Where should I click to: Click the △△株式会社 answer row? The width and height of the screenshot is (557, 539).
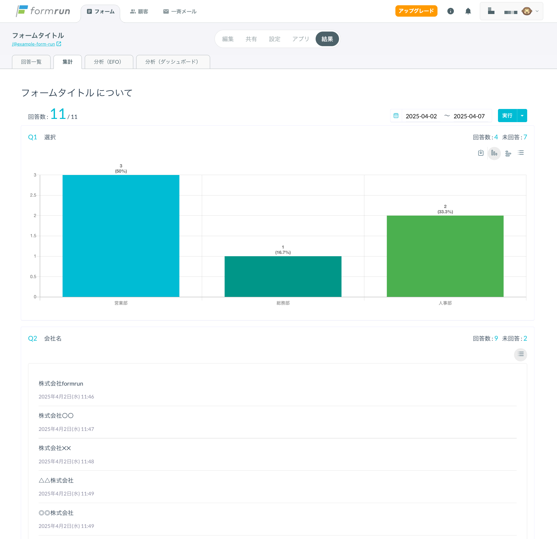pyautogui.click(x=278, y=487)
